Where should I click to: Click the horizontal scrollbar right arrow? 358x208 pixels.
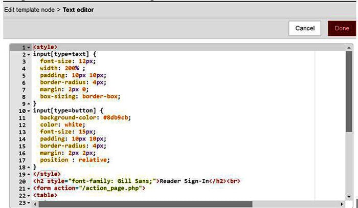pos(342,204)
